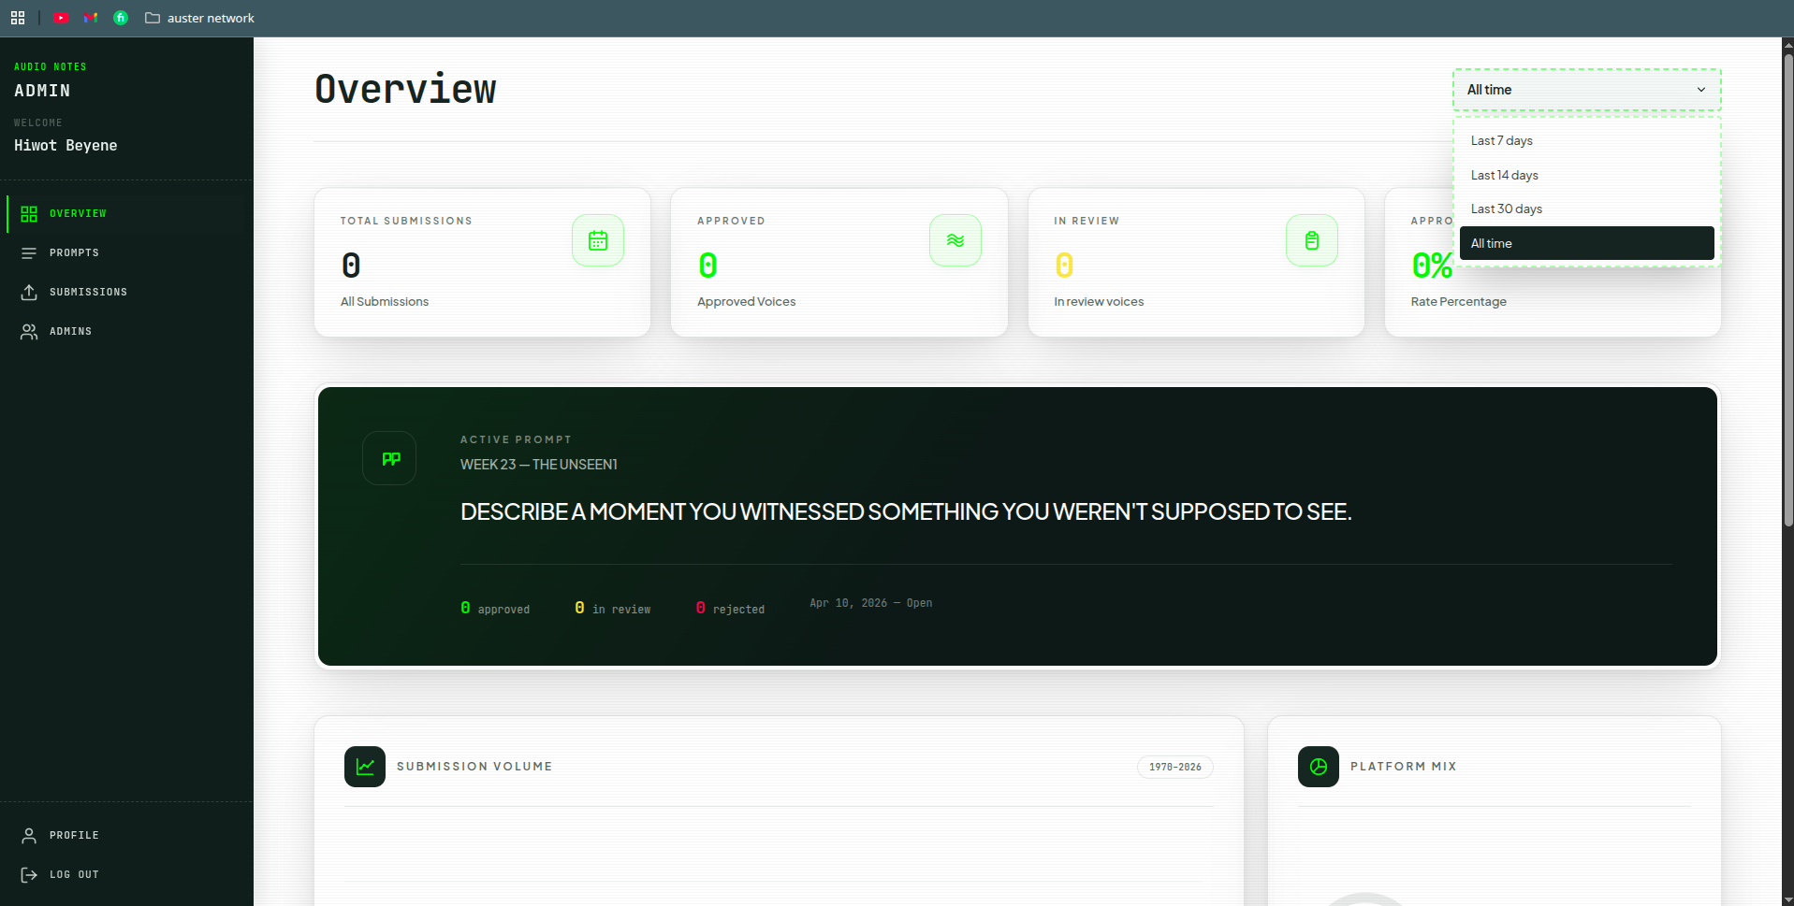This screenshot has width=1794, height=906.
Task: Click the Rate Percentage caption
Action: click(1458, 302)
